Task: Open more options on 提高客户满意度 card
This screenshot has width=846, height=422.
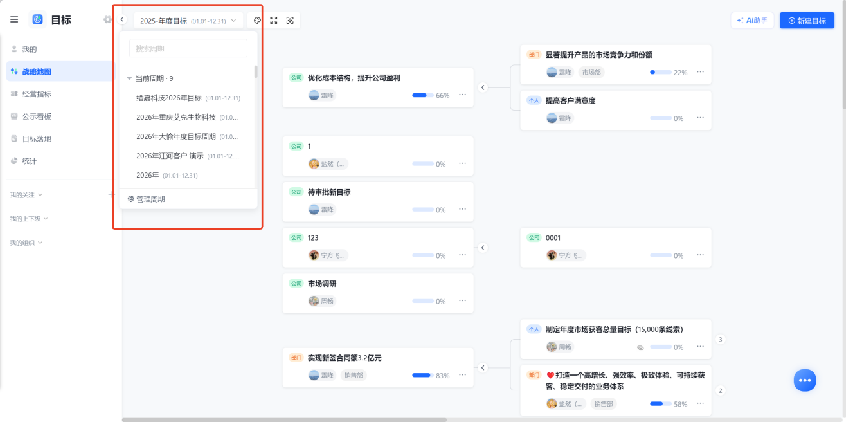Action: pyautogui.click(x=700, y=118)
